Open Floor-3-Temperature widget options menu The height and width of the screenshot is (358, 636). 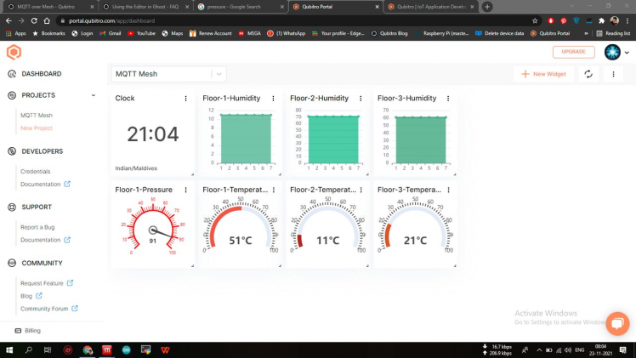tap(449, 190)
